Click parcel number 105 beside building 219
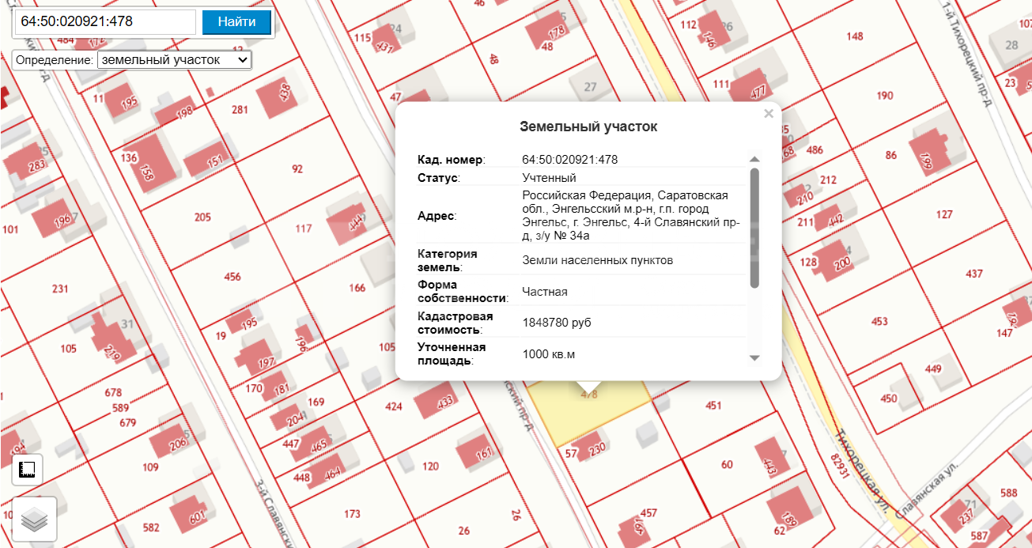Viewport: 1032px width, 548px height. [x=68, y=349]
